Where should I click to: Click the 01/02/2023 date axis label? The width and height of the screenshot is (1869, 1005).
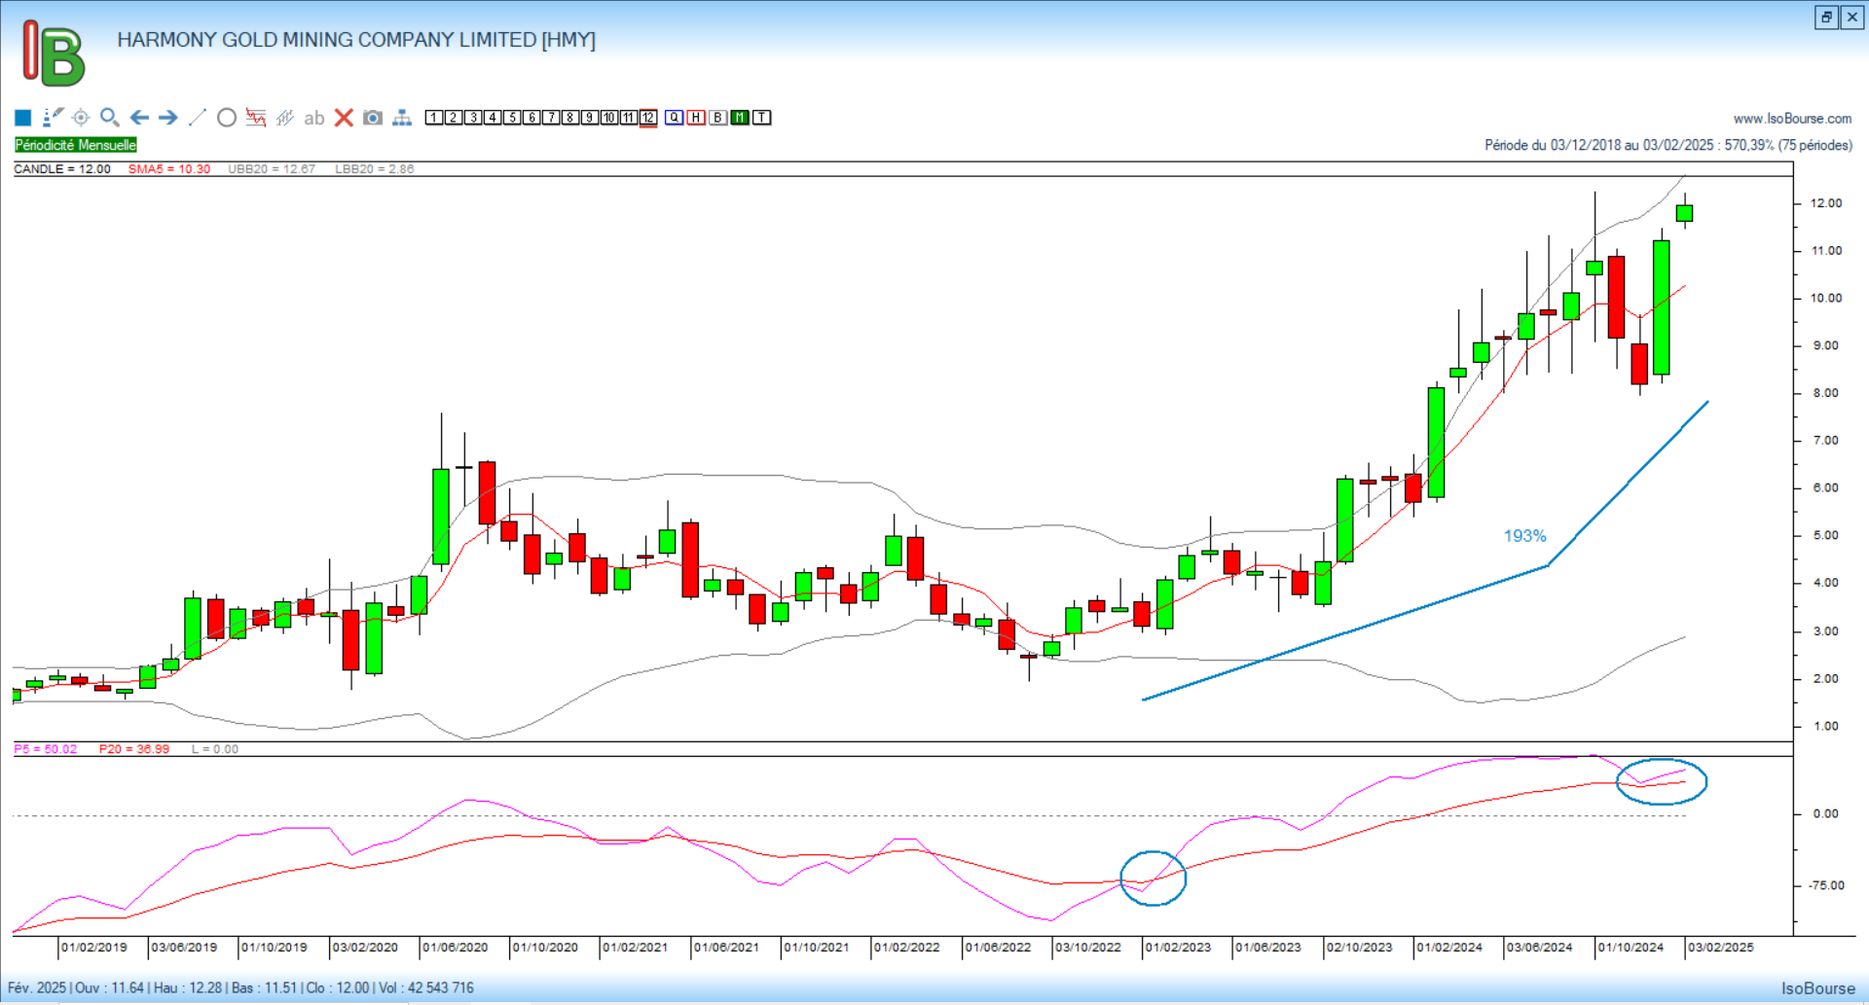coord(1178,948)
